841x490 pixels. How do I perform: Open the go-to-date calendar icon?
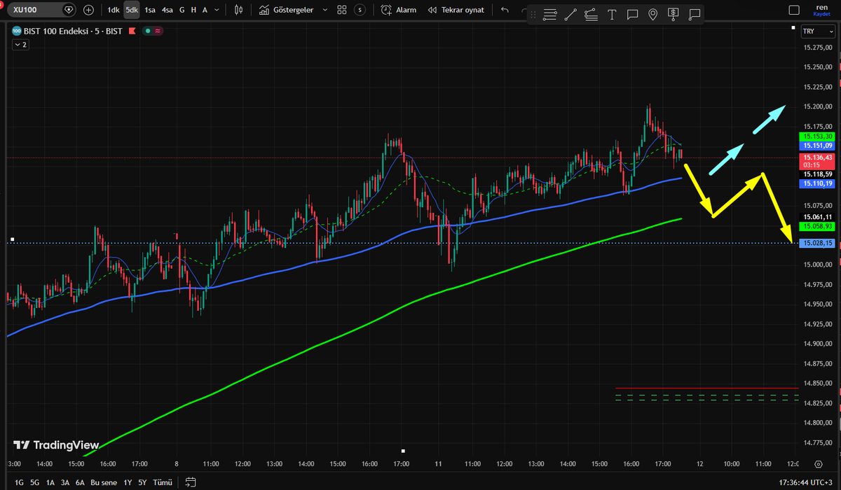[190, 482]
